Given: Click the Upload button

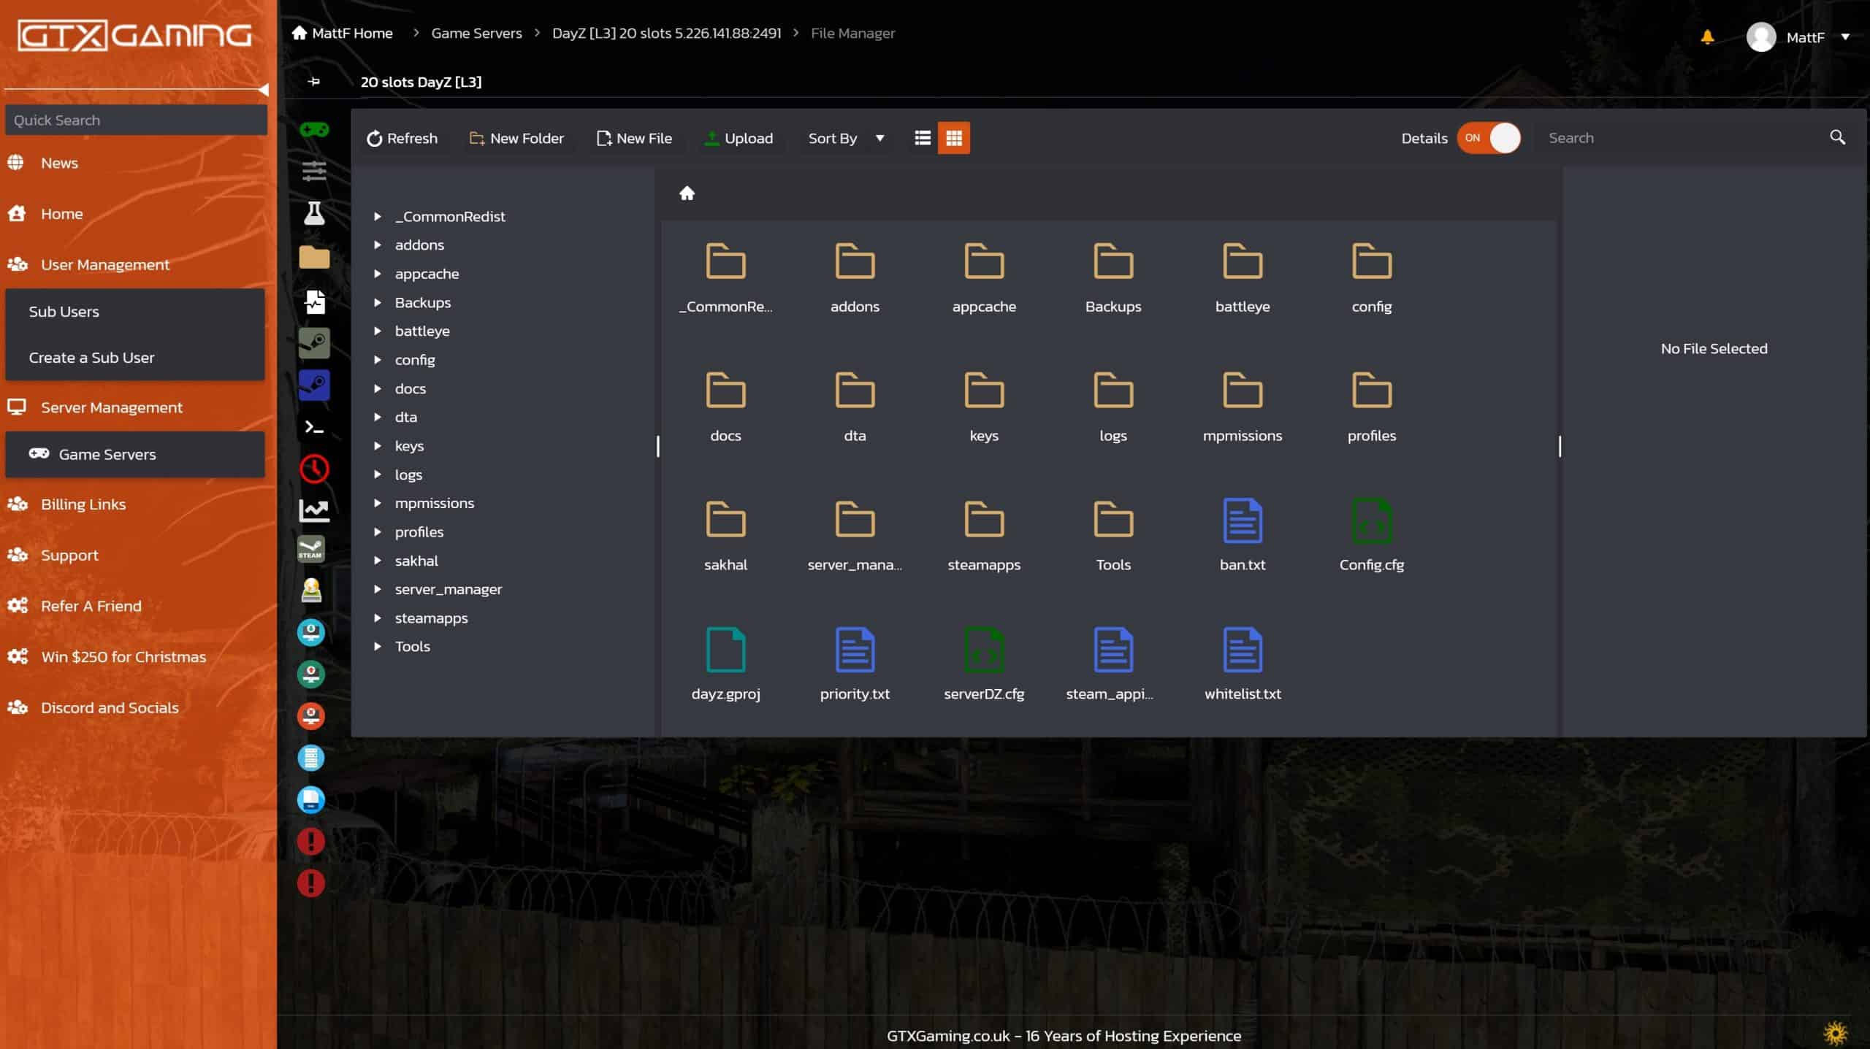Looking at the screenshot, I should point(739,138).
